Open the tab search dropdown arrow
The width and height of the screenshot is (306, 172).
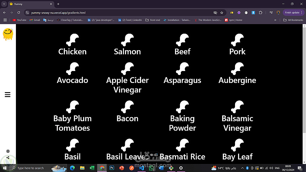[x=4, y=4]
